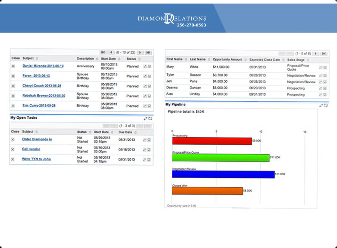Refresh the My Open Tasks dashlet

coord(150,119)
